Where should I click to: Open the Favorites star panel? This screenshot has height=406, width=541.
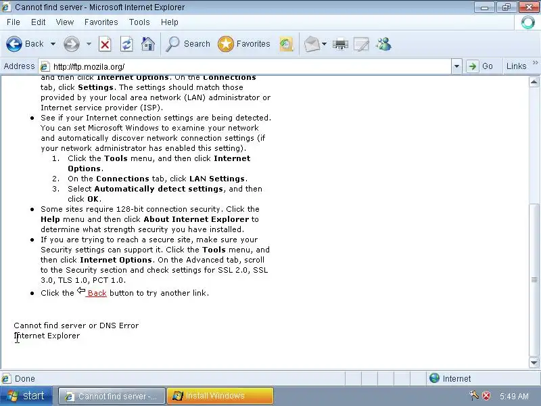[244, 44]
